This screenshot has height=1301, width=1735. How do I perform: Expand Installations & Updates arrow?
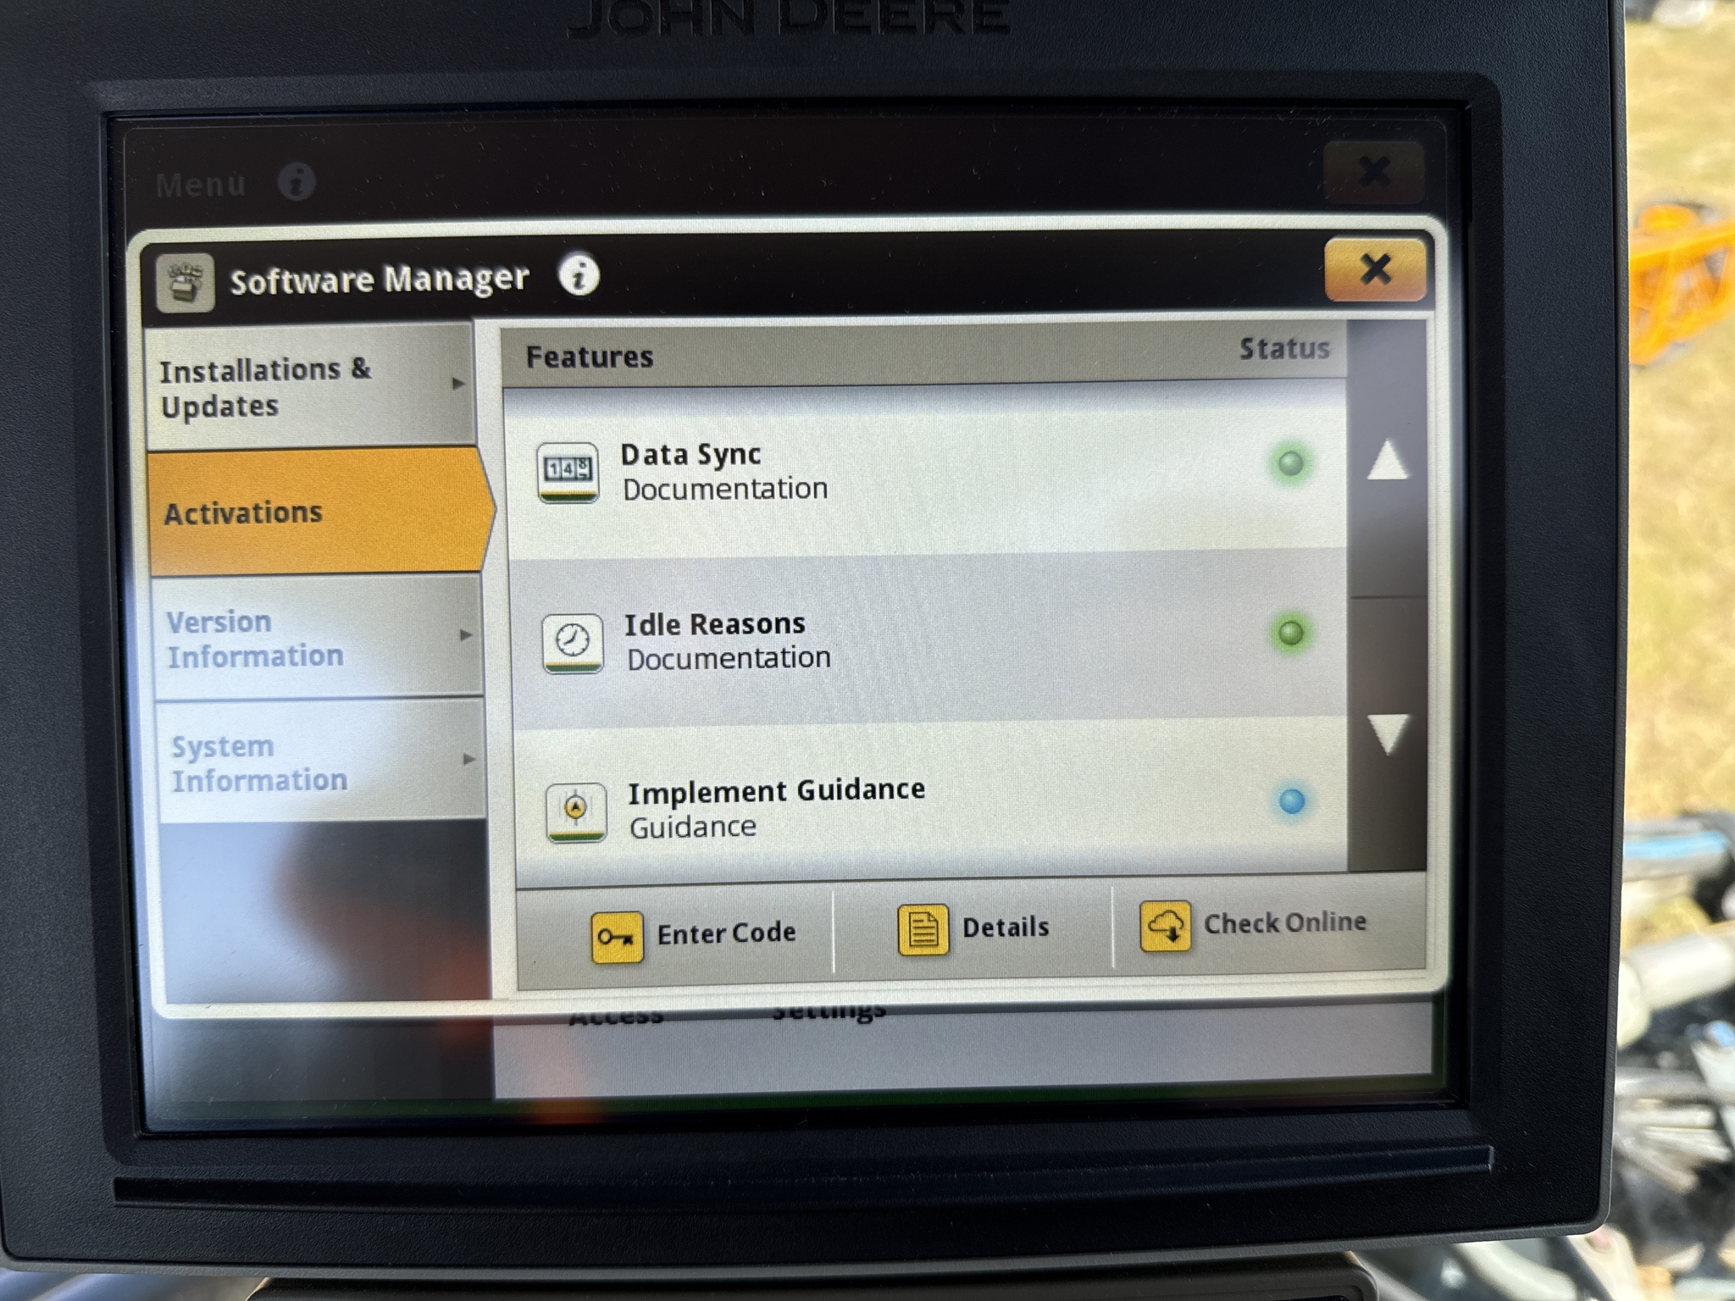(x=458, y=384)
